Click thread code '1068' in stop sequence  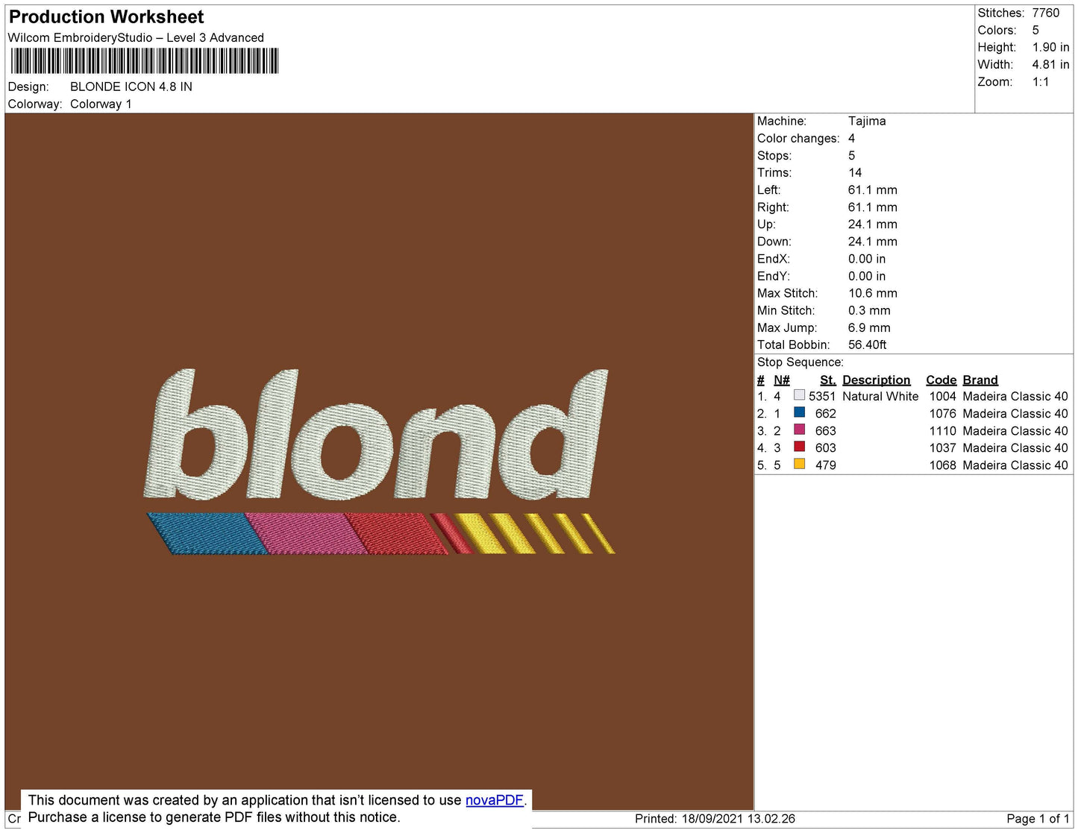pos(942,465)
